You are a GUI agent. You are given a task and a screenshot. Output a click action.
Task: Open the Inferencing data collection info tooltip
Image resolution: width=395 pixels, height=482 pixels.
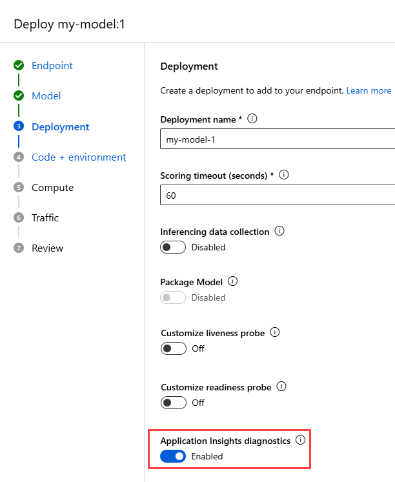point(279,231)
